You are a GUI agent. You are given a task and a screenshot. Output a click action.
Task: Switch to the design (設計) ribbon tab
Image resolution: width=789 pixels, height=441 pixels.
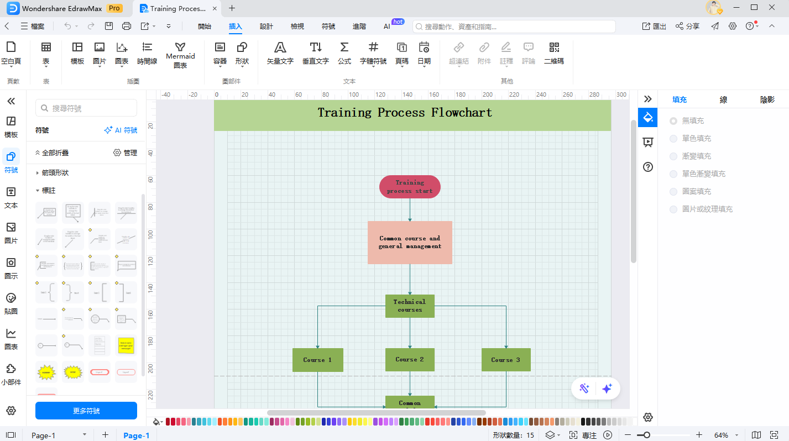(x=267, y=27)
